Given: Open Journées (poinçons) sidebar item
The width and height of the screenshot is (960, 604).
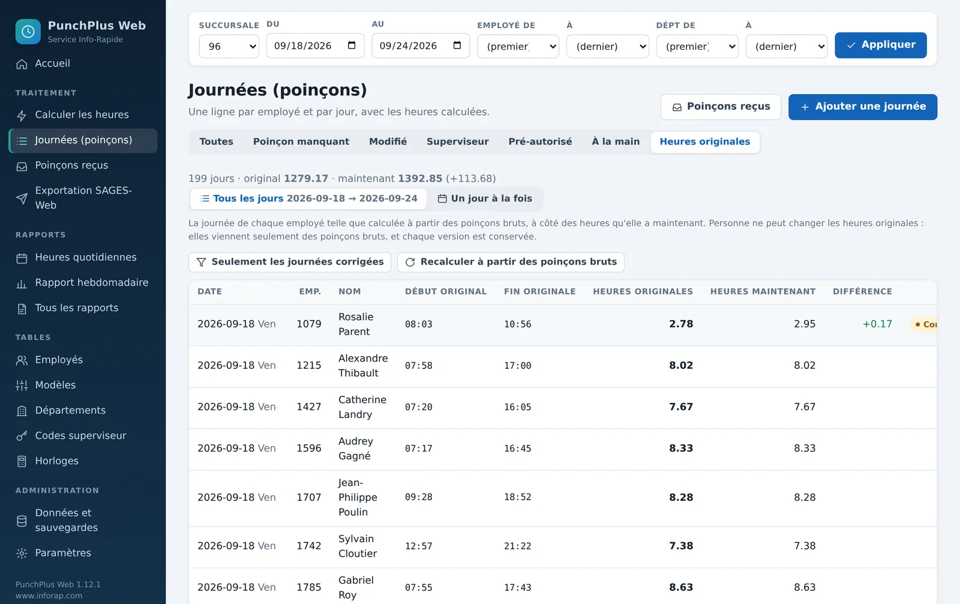Looking at the screenshot, I should point(83,140).
